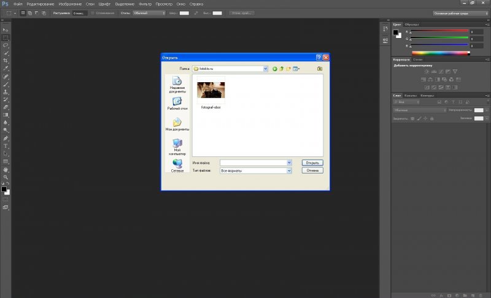Select the Crop tool
Viewport: 491px width, 298px height.
[6, 61]
